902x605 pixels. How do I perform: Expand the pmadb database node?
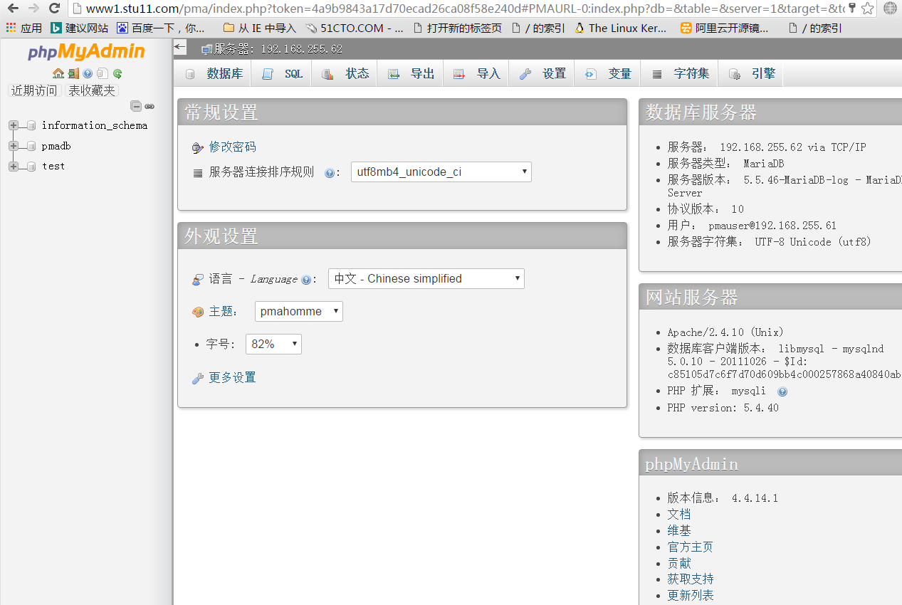pyautogui.click(x=13, y=146)
